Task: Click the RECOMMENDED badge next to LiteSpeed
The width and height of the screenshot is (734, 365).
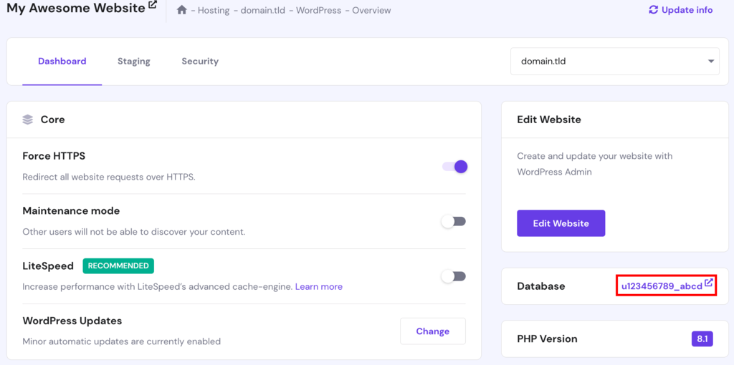Action: pos(118,266)
